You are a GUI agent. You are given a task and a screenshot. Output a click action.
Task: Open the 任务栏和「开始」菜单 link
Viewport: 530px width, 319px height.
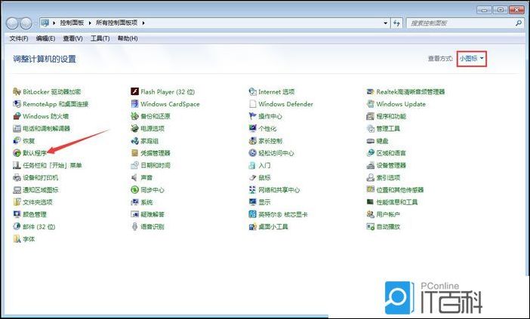(x=52, y=165)
